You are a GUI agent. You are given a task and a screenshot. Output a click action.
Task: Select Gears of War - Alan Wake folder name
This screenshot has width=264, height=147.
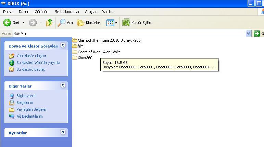(x=99, y=52)
